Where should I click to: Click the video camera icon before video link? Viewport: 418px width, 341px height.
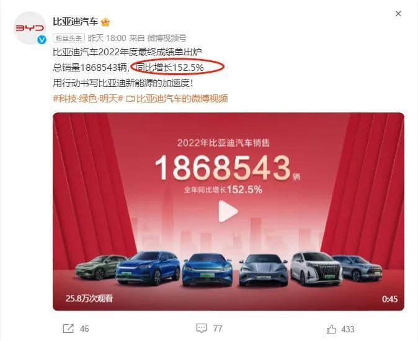(x=130, y=99)
